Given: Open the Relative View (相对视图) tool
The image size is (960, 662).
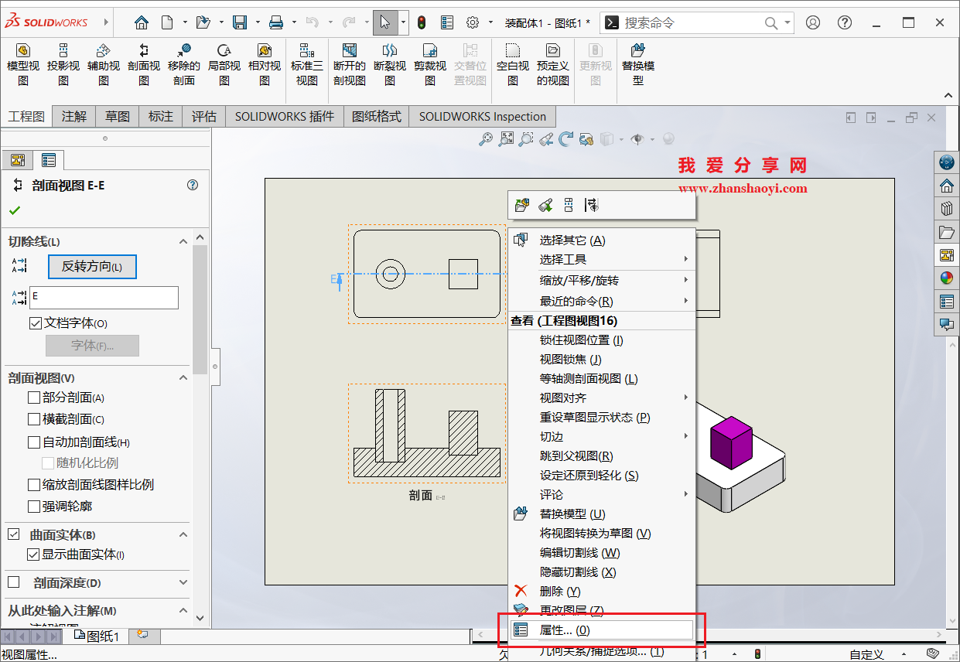Looking at the screenshot, I should coord(265,64).
